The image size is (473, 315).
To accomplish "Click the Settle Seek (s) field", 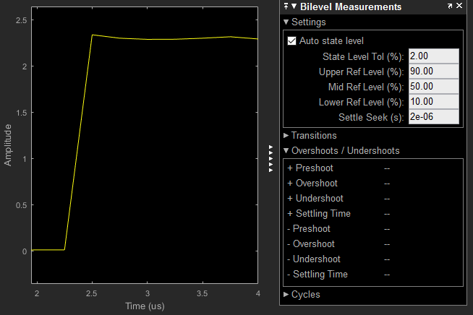I will pos(433,116).
